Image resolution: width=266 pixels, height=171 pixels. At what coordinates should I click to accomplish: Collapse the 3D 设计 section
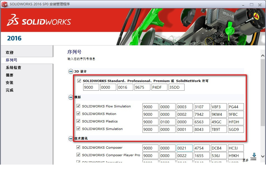(71, 71)
